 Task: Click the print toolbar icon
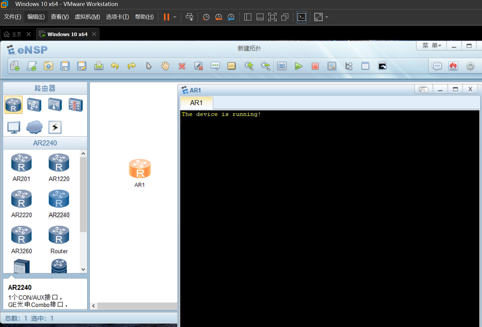point(99,66)
